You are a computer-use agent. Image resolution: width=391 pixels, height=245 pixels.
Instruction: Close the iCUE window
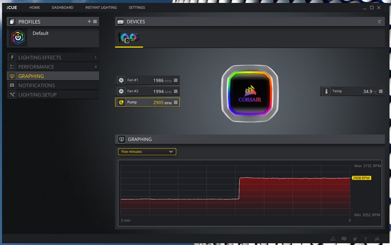click(x=379, y=8)
